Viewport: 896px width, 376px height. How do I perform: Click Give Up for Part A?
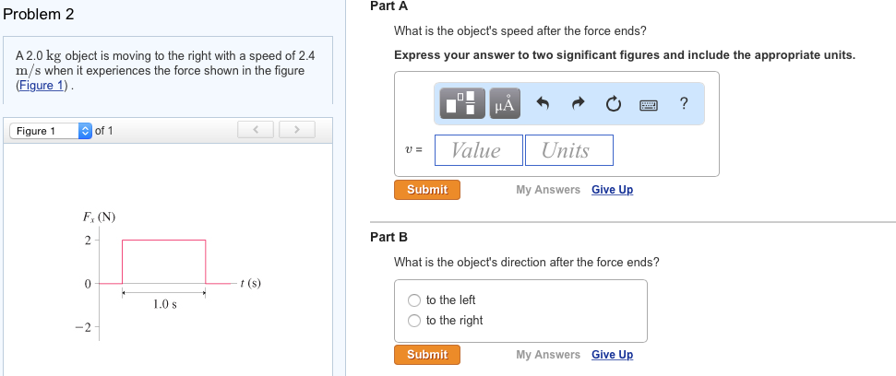tap(612, 190)
